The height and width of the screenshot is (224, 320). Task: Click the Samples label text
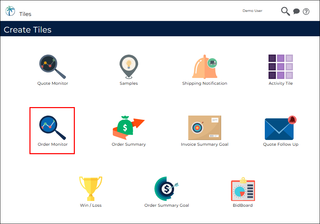tap(129, 83)
